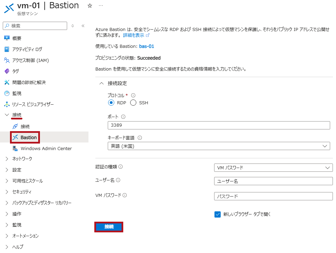336x253 pixels.
Task: Click the vm-01 Bastion logo icon in header
Action: point(9,8)
